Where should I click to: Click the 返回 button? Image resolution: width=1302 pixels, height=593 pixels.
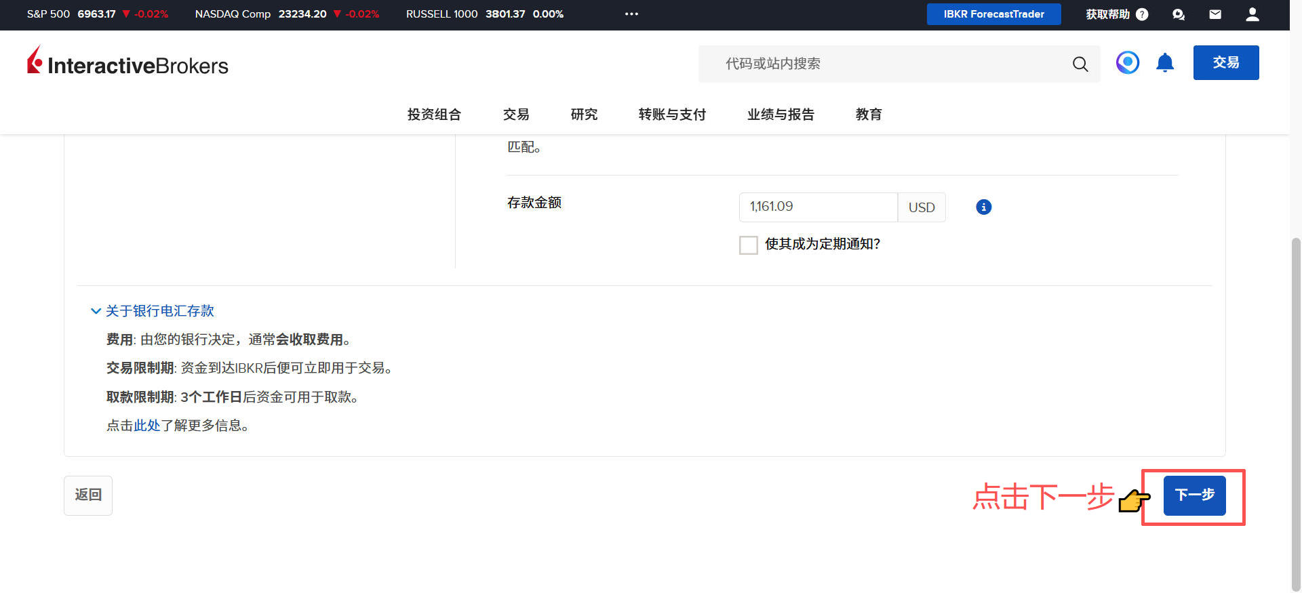point(88,495)
